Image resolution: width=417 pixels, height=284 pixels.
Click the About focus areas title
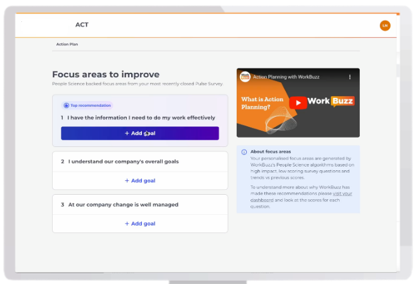271,151
